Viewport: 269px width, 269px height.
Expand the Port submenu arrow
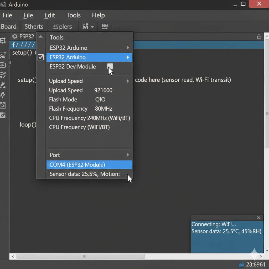[128, 155]
